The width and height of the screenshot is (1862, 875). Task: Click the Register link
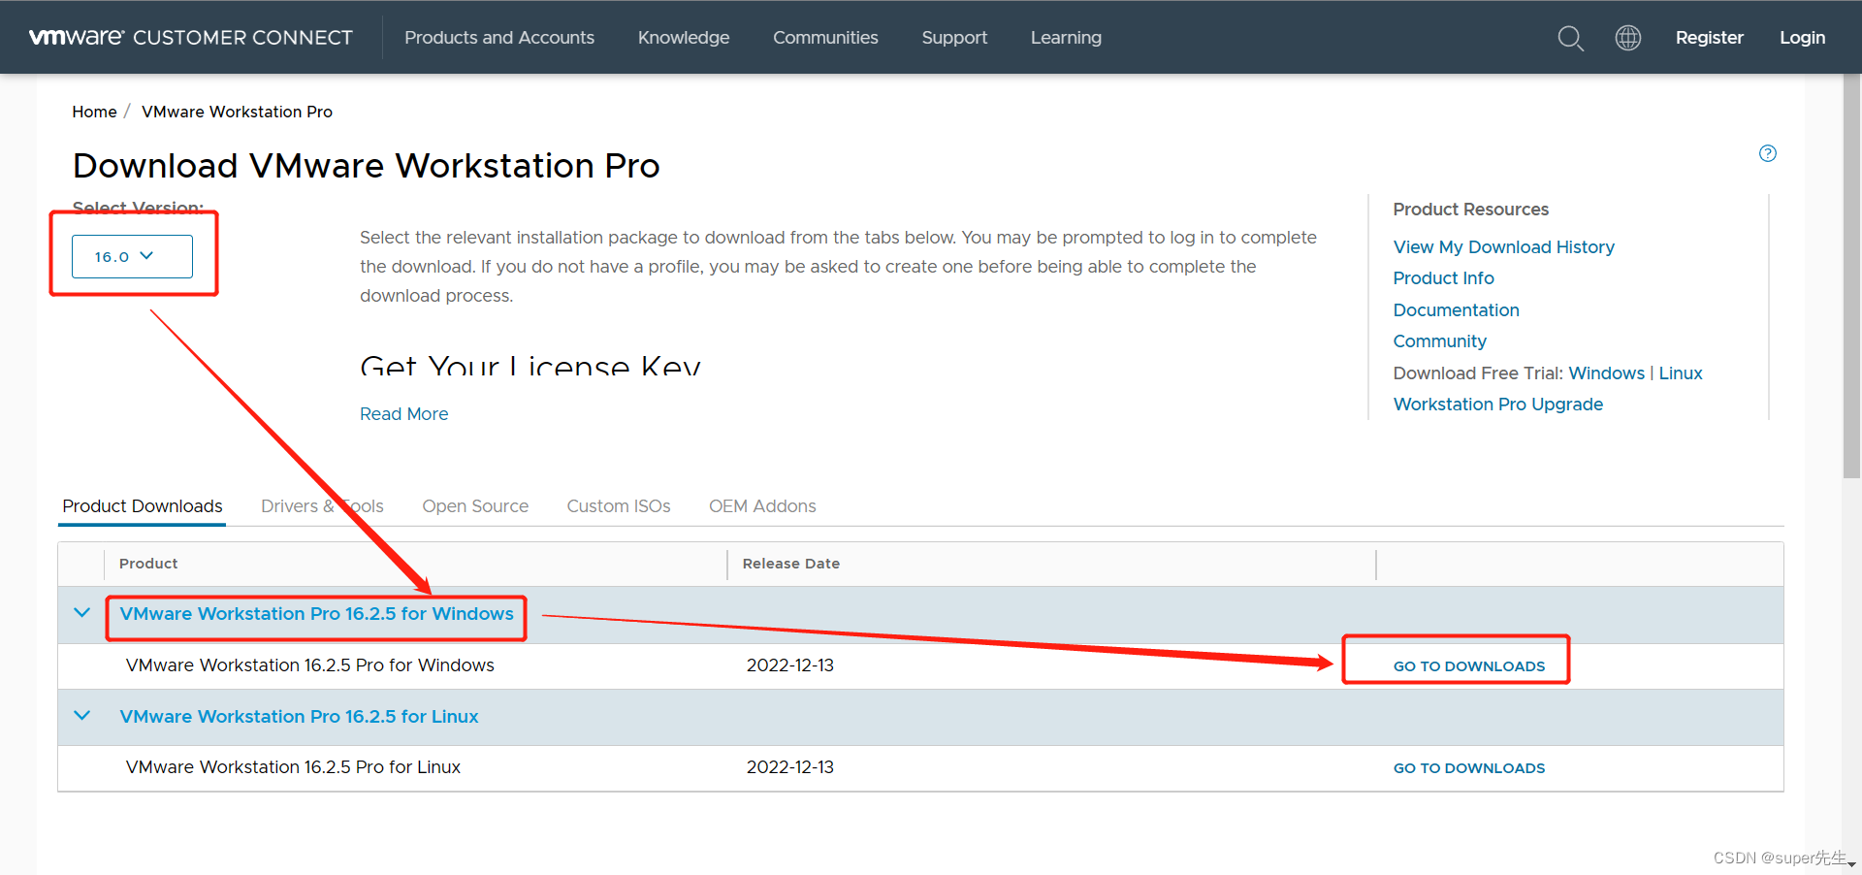point(1709,38)
